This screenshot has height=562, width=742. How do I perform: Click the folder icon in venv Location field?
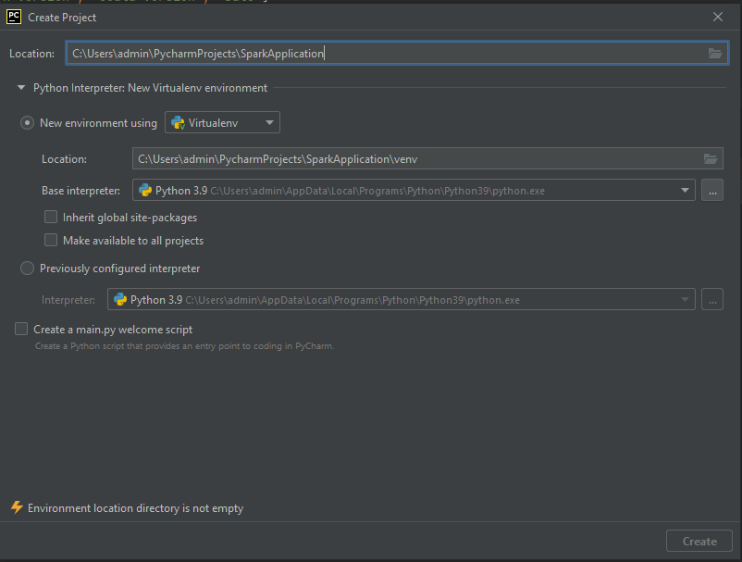pyautogui.click(x=710, y=159)
